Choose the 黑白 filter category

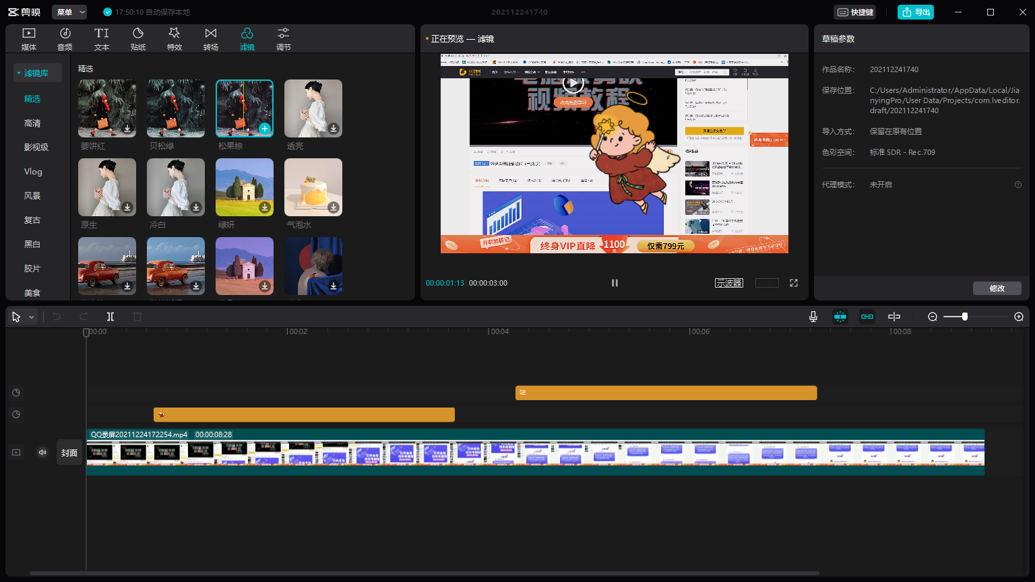tap(32, 244)
